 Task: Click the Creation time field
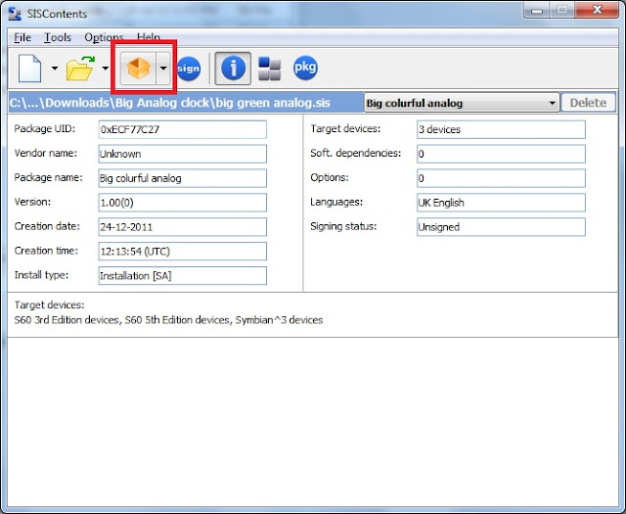pyautogui.click(x=183, y=252)
